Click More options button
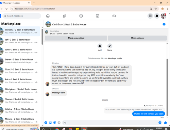This screenshot has height=130, width=170. [x=137, y=38]
